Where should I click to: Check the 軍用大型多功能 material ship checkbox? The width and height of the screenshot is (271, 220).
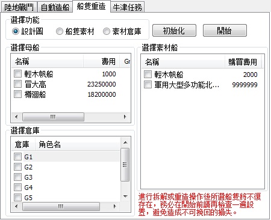point(148,85)
